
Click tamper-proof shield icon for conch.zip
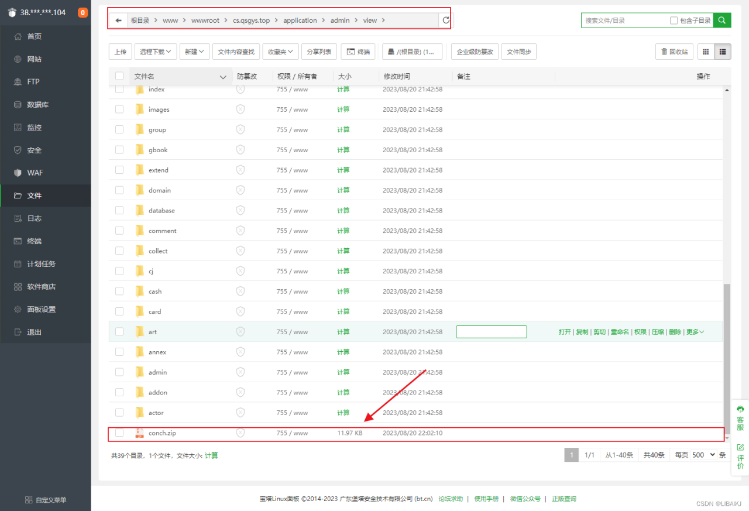coord(240,433)
